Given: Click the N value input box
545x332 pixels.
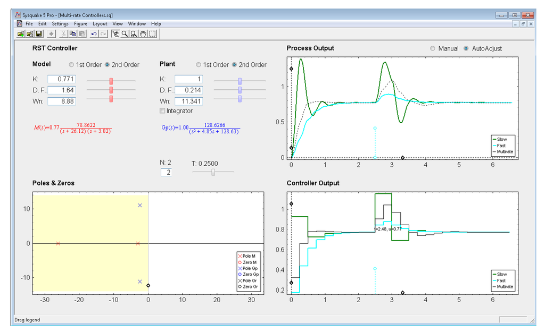Looking at the screenshot, I should 166,172.
